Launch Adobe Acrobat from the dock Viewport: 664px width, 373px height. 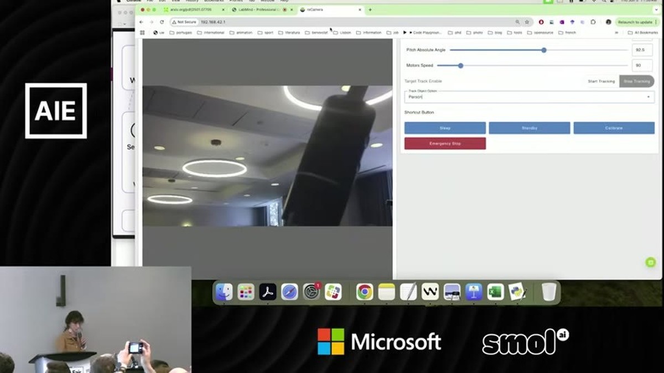click(x=268, y=292)
